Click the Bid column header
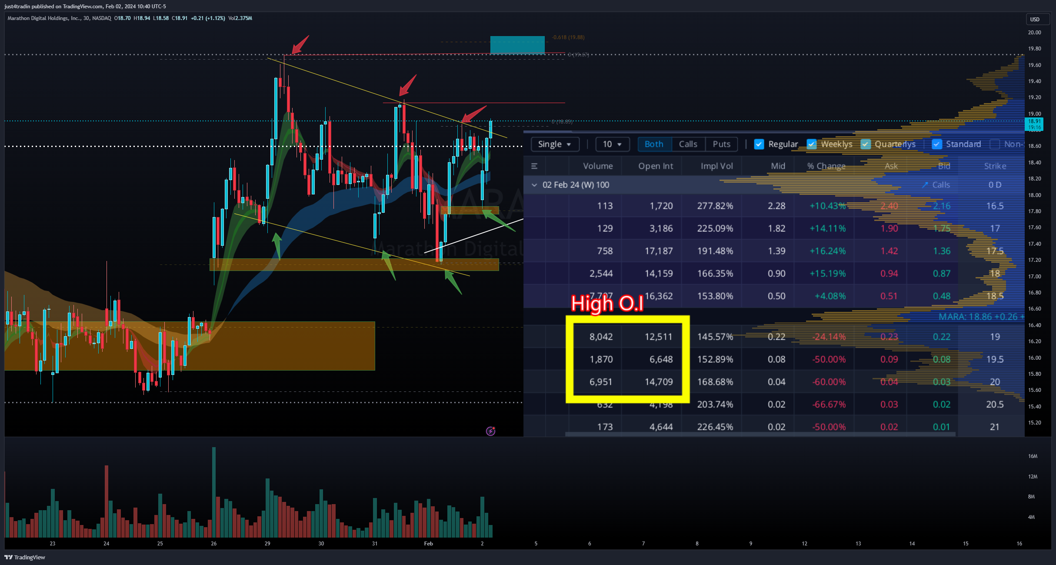This screenshot has width=1056, height=565. click(944, 166)
